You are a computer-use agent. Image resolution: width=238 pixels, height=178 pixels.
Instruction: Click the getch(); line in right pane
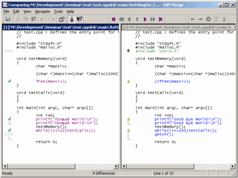pos(164,134)
